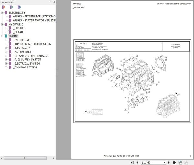The width and height of the screenshot is (194, 165).
Task: Click the second bookmark toolbar icon
Action: pyautogui.click(x=11, y=7)
